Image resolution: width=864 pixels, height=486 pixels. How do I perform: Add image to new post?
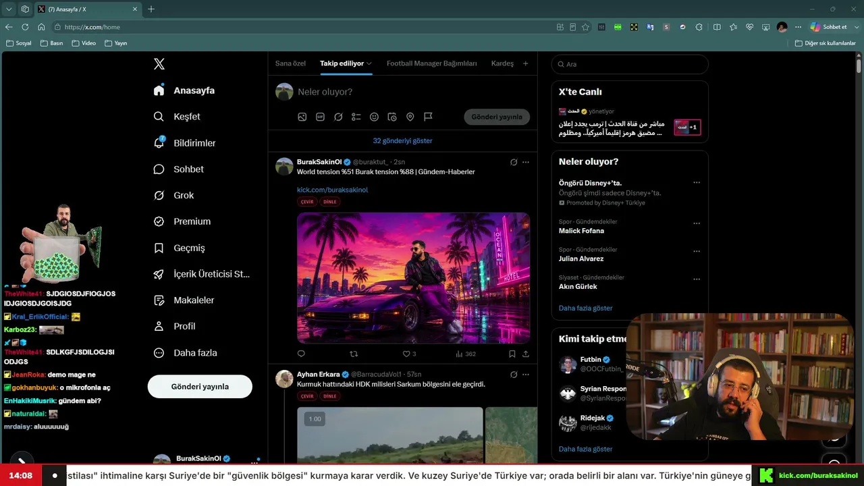302,117
